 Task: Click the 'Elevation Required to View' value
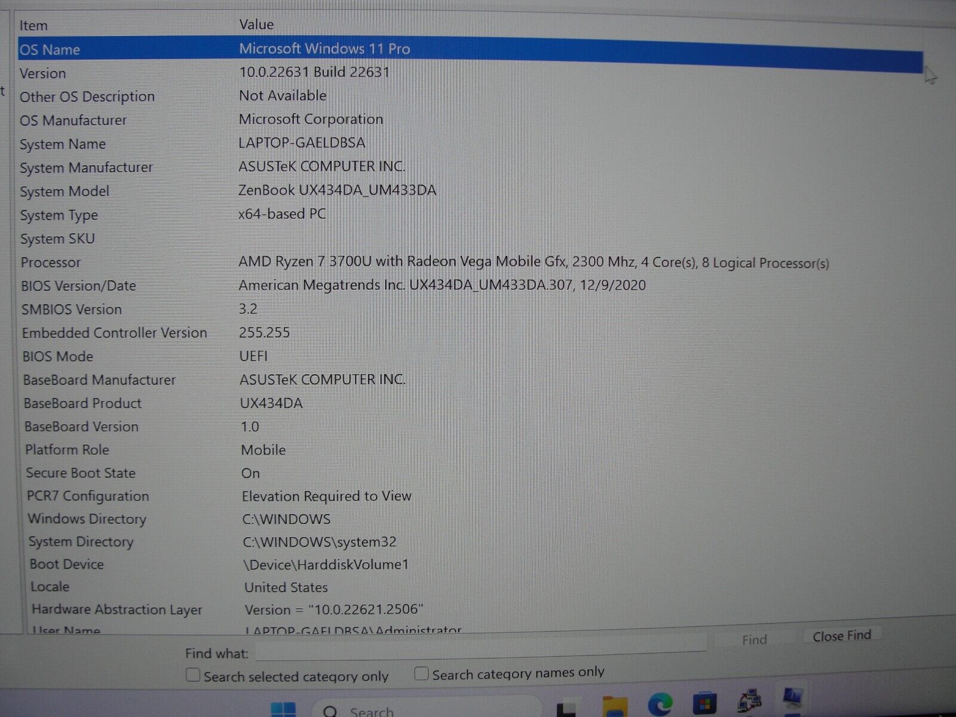click(x=326, y=496)
